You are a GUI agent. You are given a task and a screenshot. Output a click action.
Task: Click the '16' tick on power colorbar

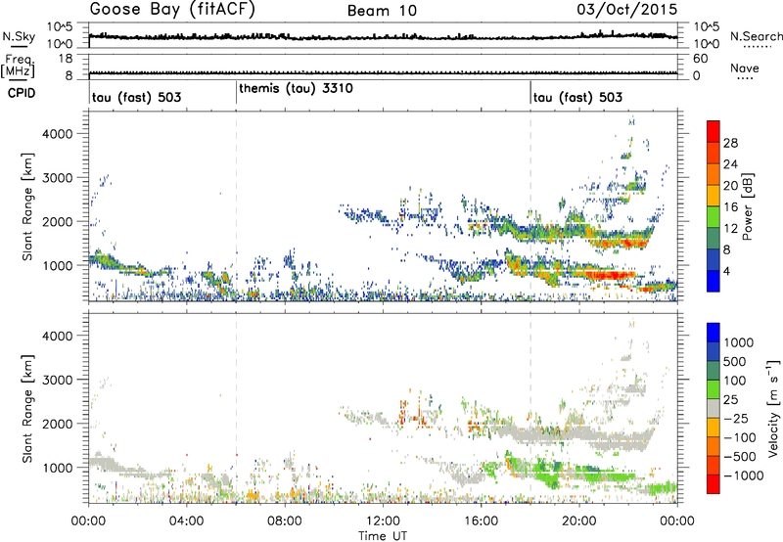(730, 207)
